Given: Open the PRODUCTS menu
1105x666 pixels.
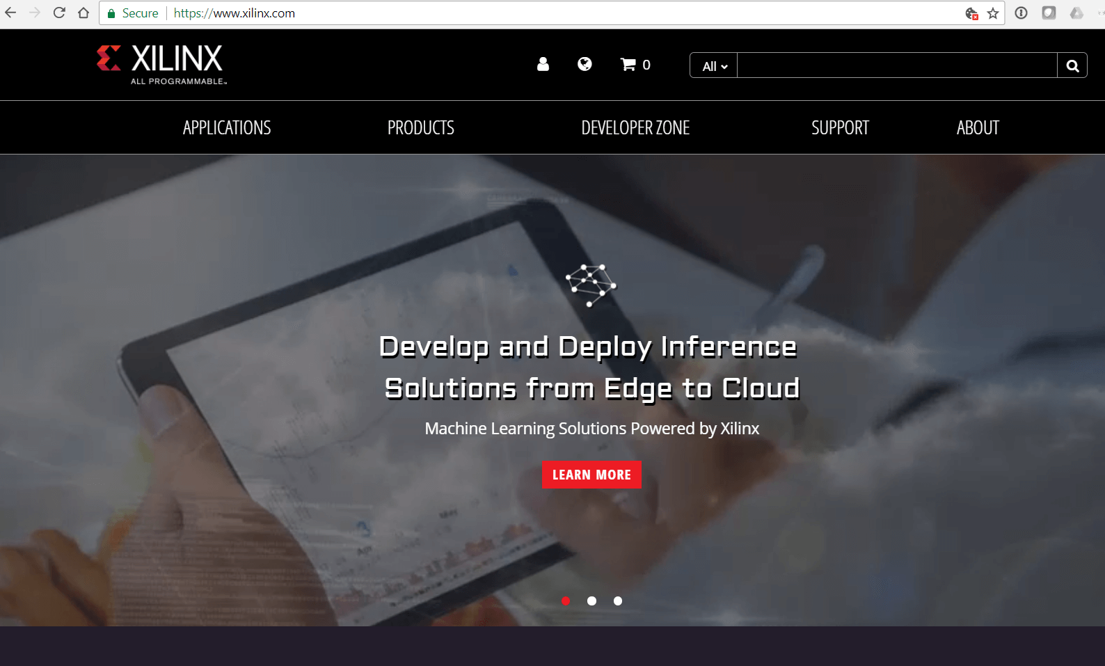Looking at the screenshot, I should [421, 128].
